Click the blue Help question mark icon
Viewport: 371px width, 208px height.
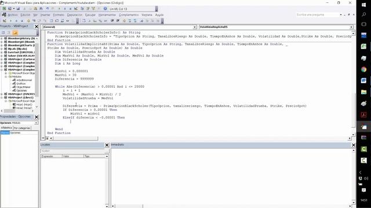pos(105,9)
